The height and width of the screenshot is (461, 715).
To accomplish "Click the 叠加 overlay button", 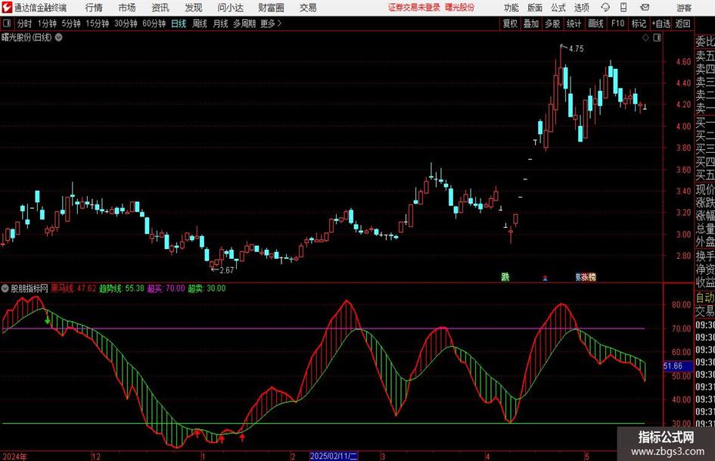I will [x=531, y=23].
